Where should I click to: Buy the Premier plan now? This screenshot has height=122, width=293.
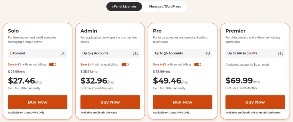pos(255,102)
